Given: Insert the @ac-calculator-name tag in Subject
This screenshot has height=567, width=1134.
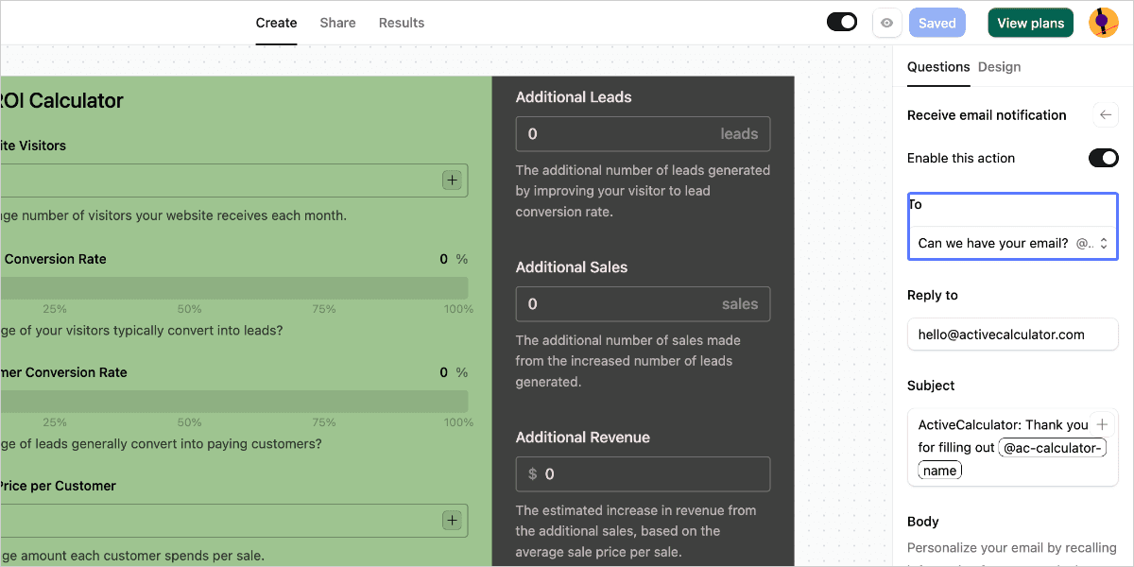Looking at the screenshot, I should (x=1012, y=458).
